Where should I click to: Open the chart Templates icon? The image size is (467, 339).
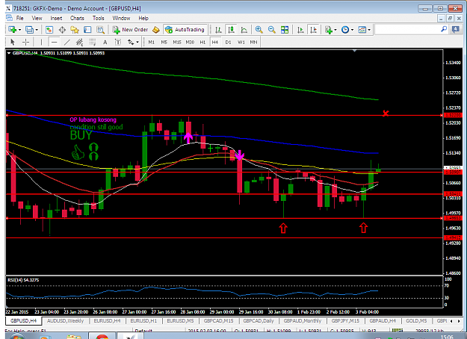point(362,29)
